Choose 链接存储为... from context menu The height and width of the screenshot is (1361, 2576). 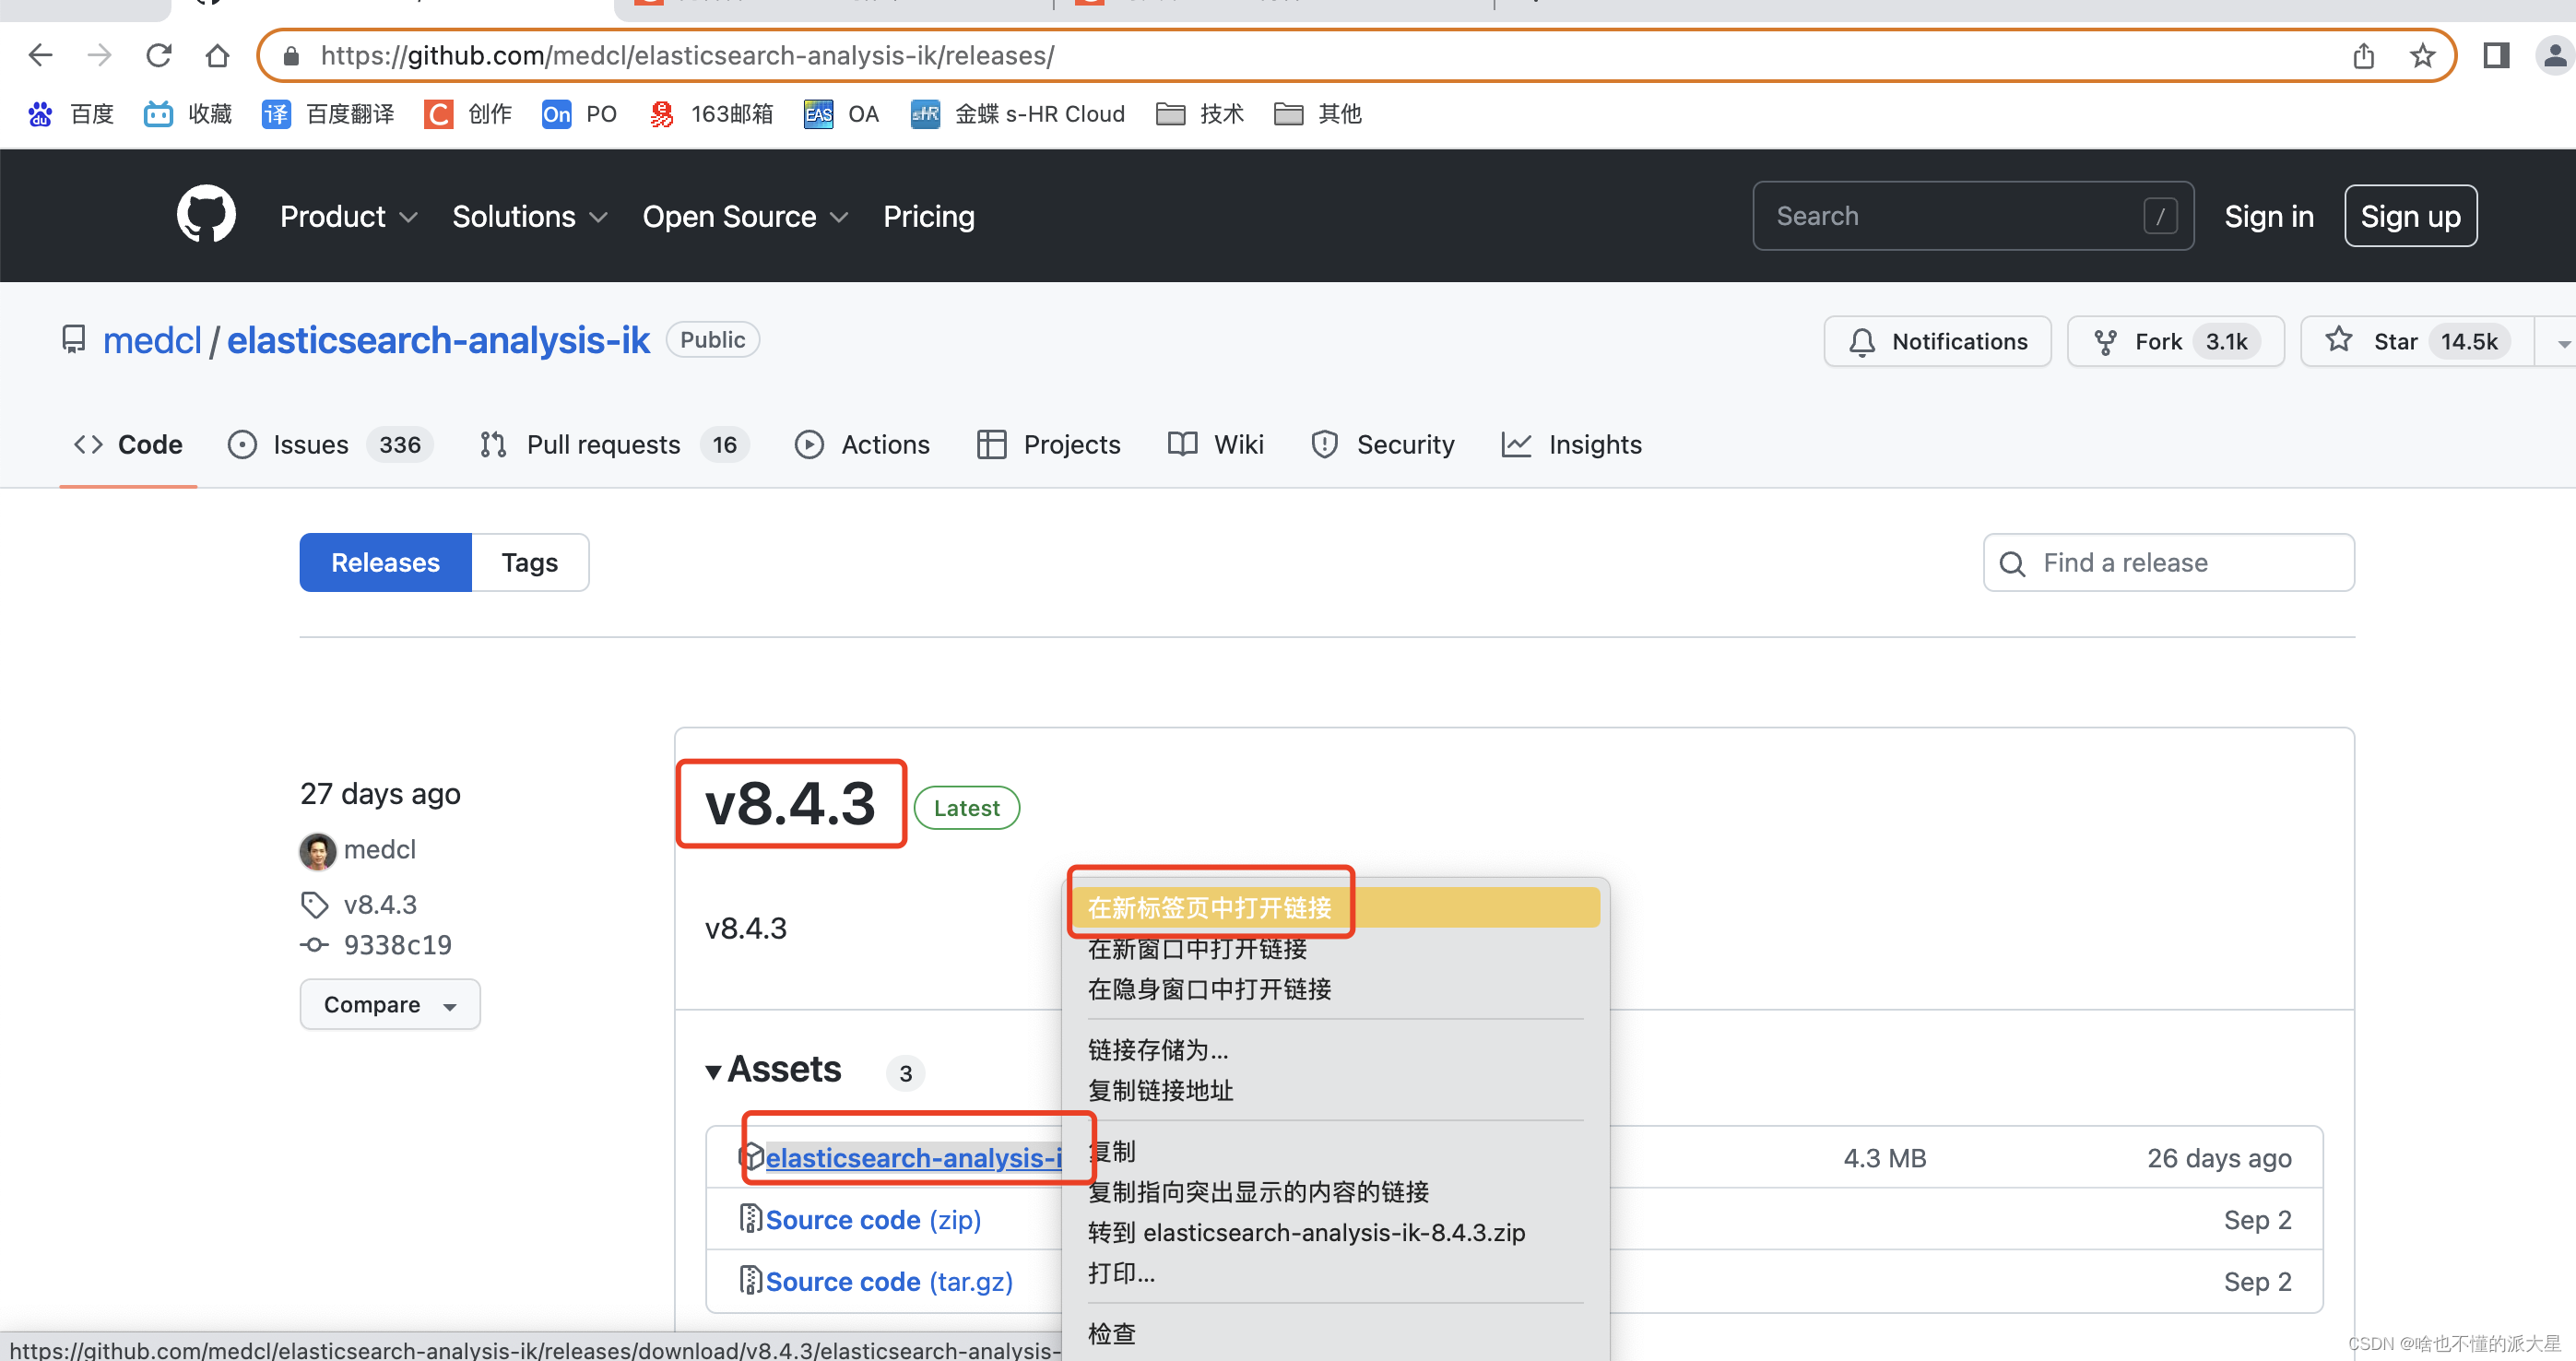1335,1050
